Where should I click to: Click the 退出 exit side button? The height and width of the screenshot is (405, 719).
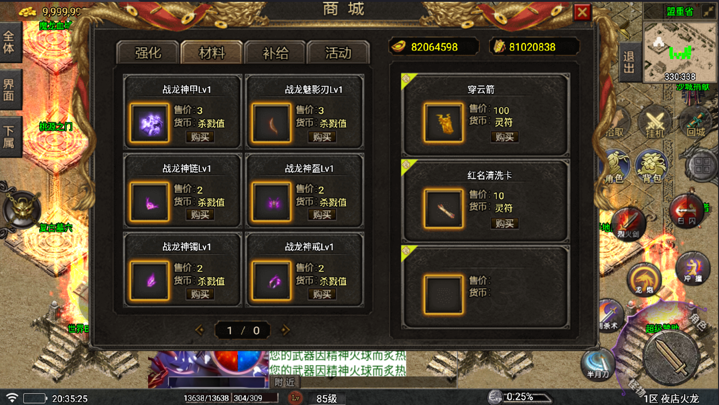[629, 63]
